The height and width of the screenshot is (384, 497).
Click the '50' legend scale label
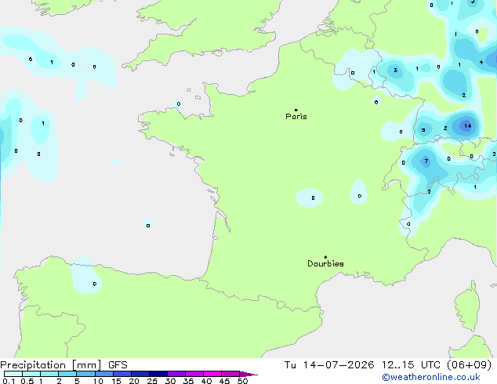242,381
